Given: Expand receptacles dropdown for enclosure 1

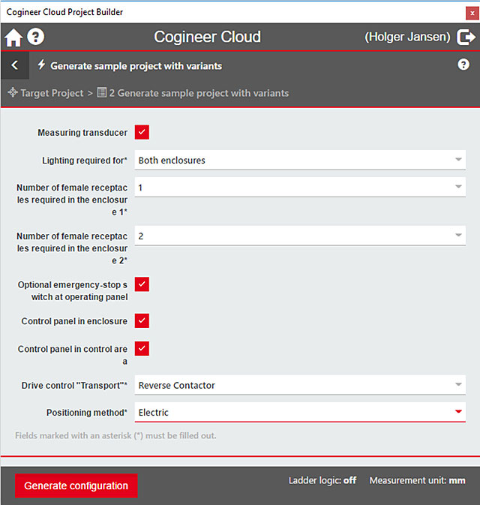Looking at the screenshot, I should [x=457, y=188].
